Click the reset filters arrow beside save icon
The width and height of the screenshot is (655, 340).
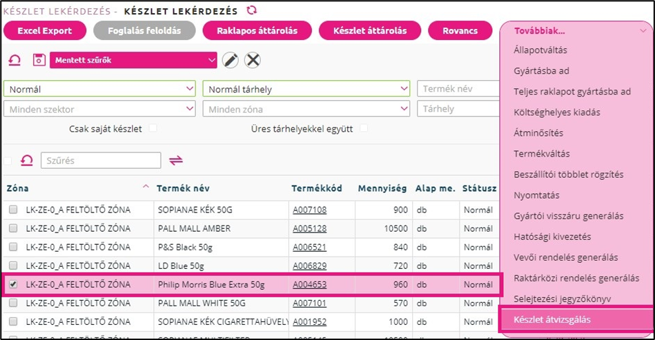click(x=14, y=60)
